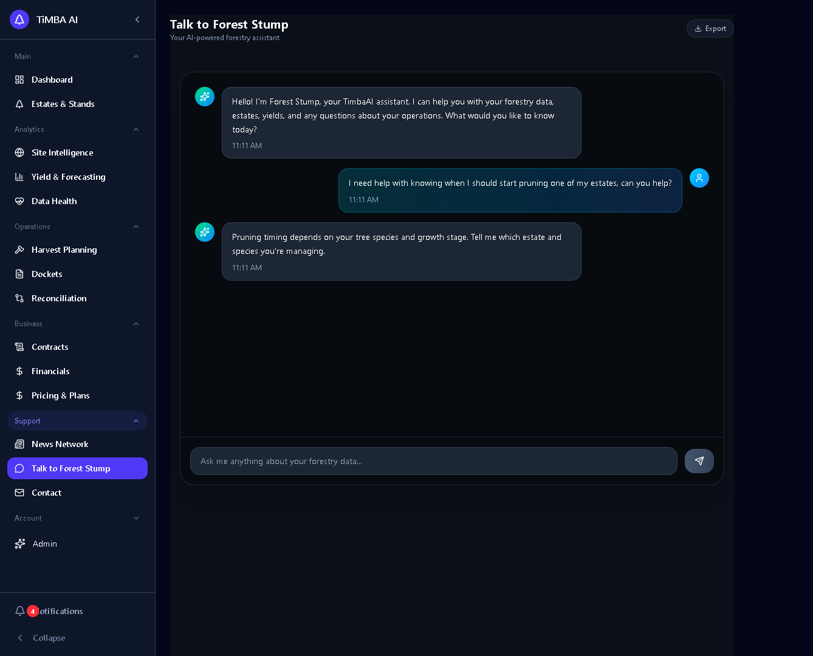Click the Harvest Planning hammer icon
813x656 pixels.
[x=19, y=250]
